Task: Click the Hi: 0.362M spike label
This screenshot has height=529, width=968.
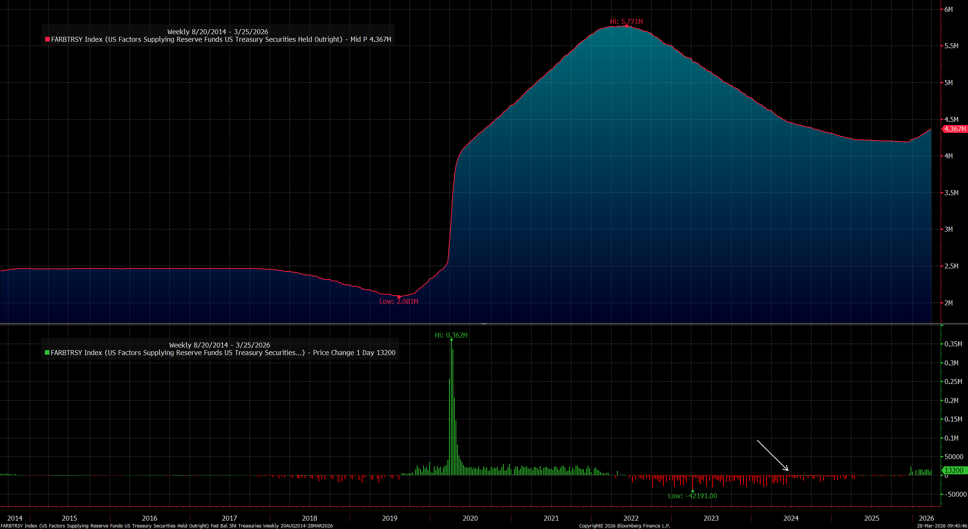Action: pyautogui.click(x=451, y=335)
